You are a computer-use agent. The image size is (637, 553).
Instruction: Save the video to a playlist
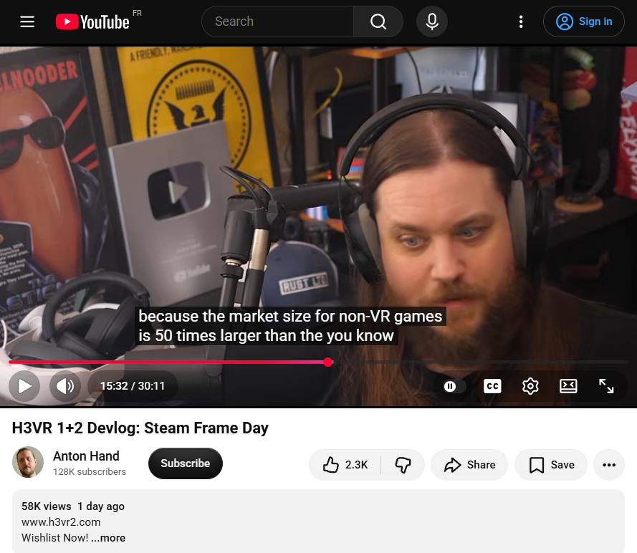(551, 464)
